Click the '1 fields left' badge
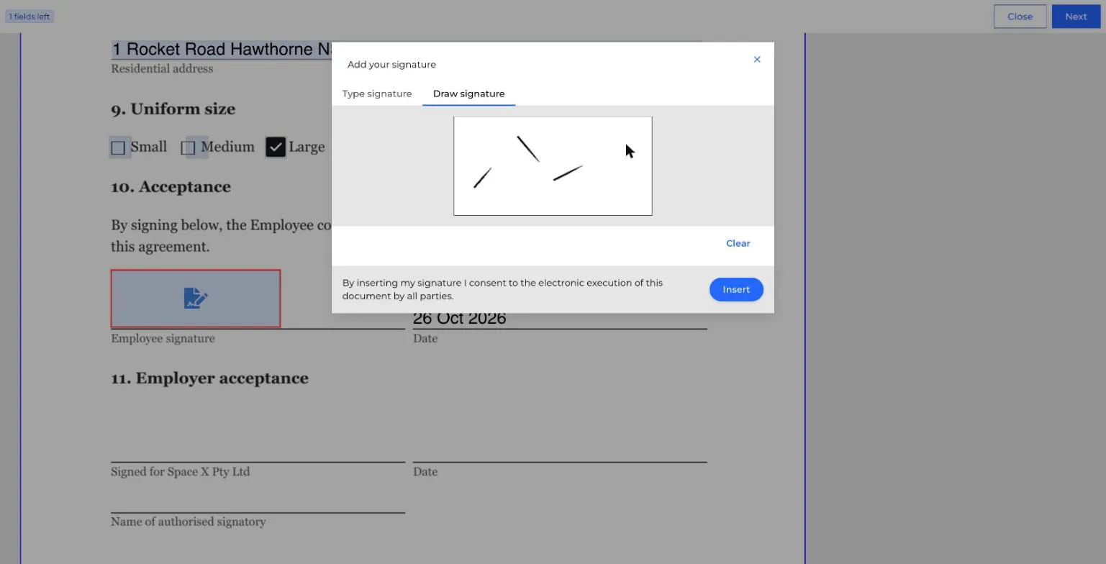Screen dimensions: 1106x564 (30, 17)
